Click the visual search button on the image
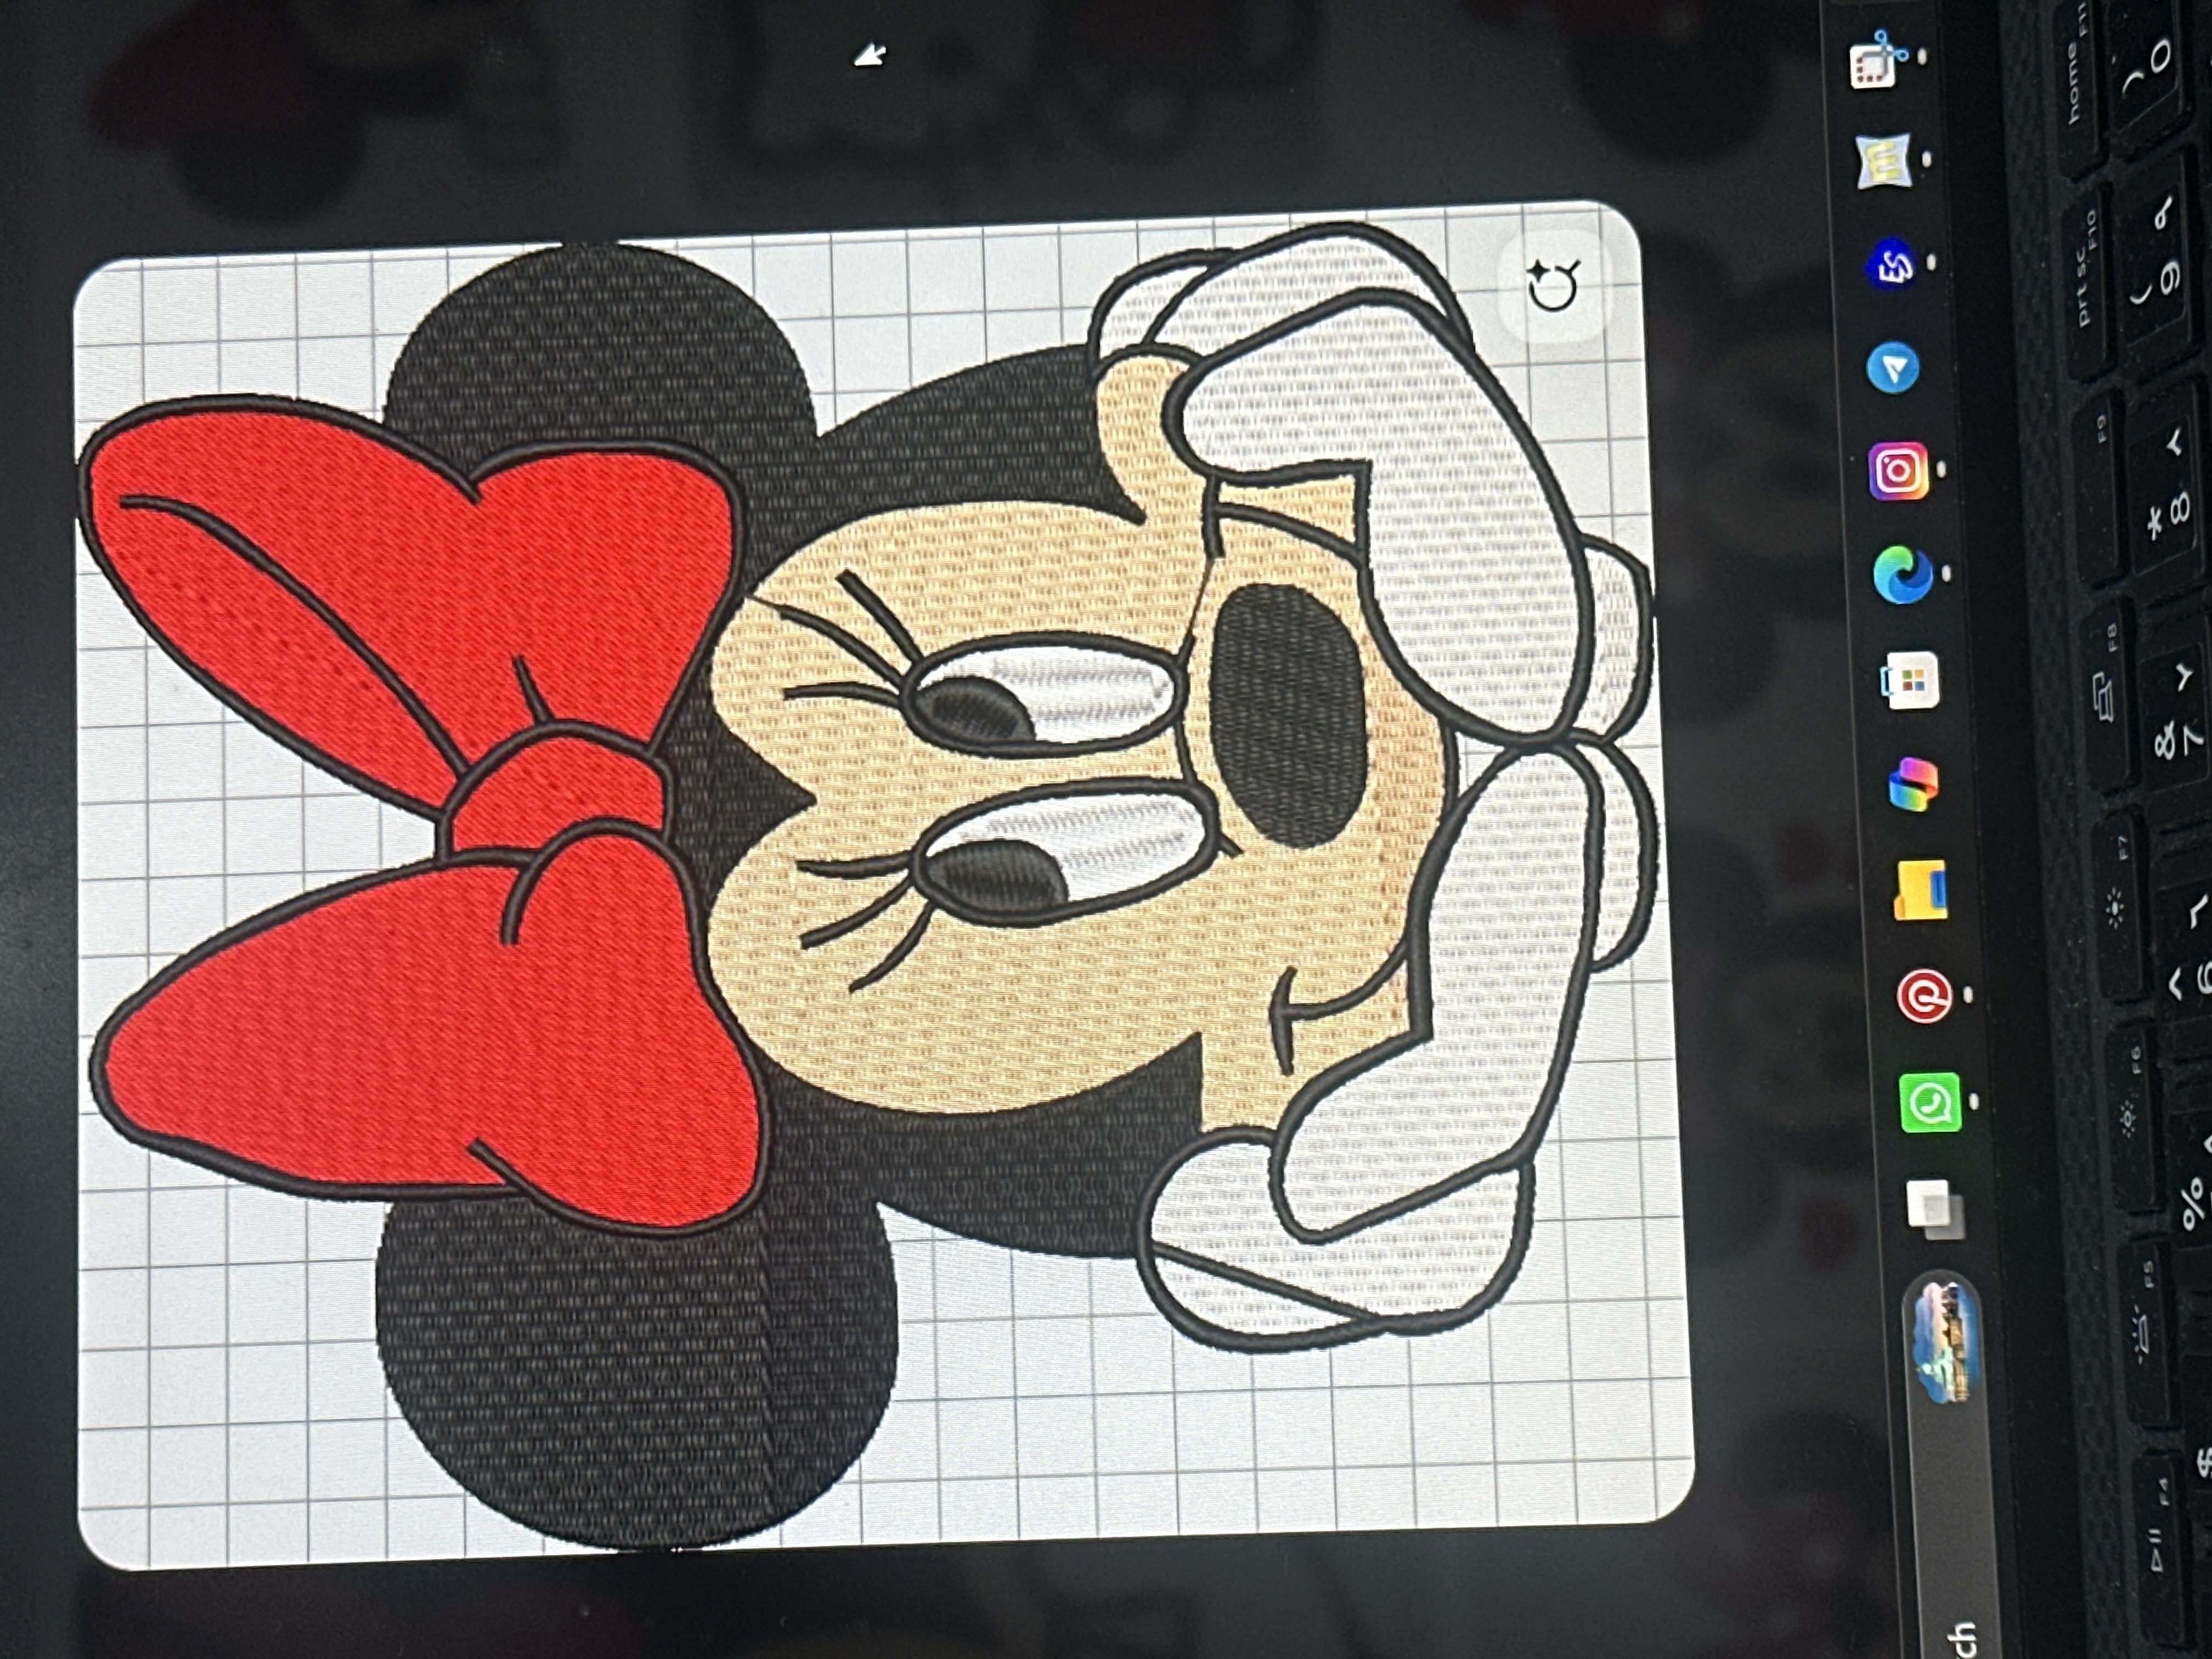This screenshot has width=2212, height=1659. 1554,285
